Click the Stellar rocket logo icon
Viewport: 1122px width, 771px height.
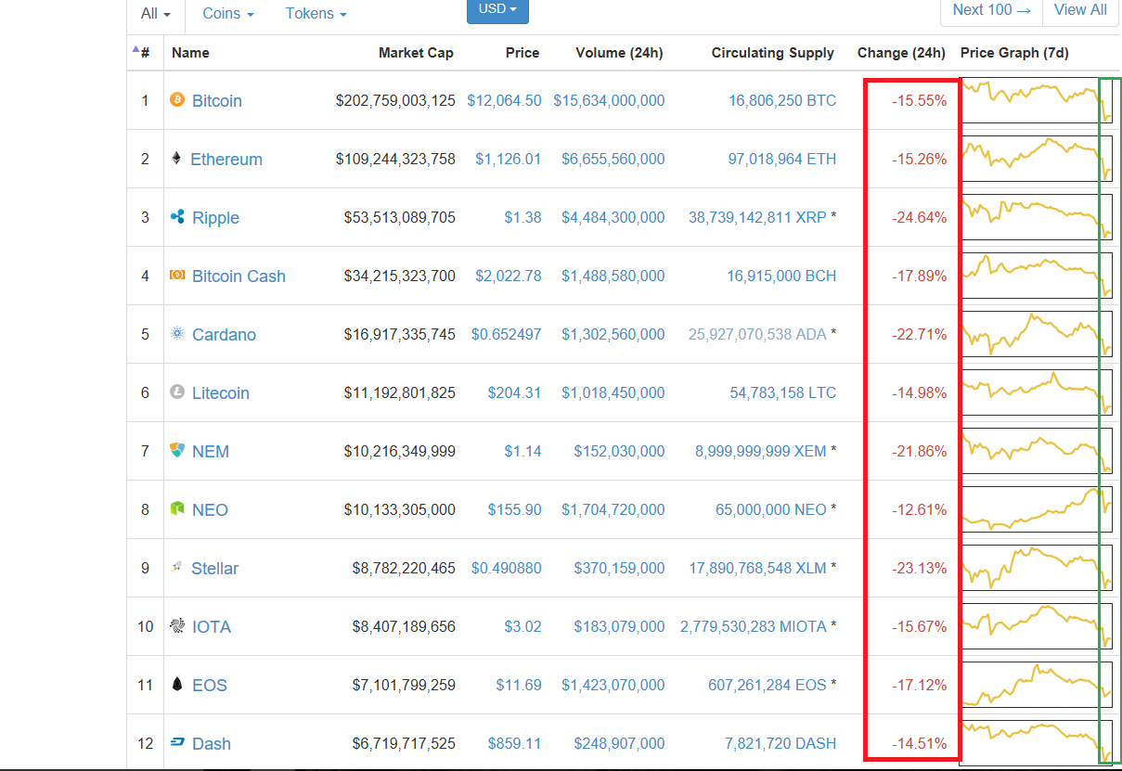(x=176, y=567)
